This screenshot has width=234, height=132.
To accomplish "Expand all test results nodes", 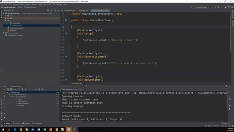I will [x=22, y=89].
